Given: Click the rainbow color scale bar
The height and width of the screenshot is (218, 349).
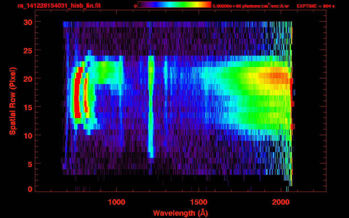Looking at the screenshot, I should coord(174,5).
